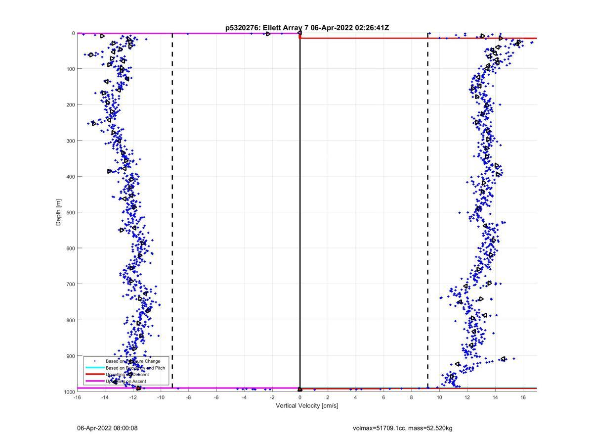Click depth axis tick label '900'

[x=70, y=356]
